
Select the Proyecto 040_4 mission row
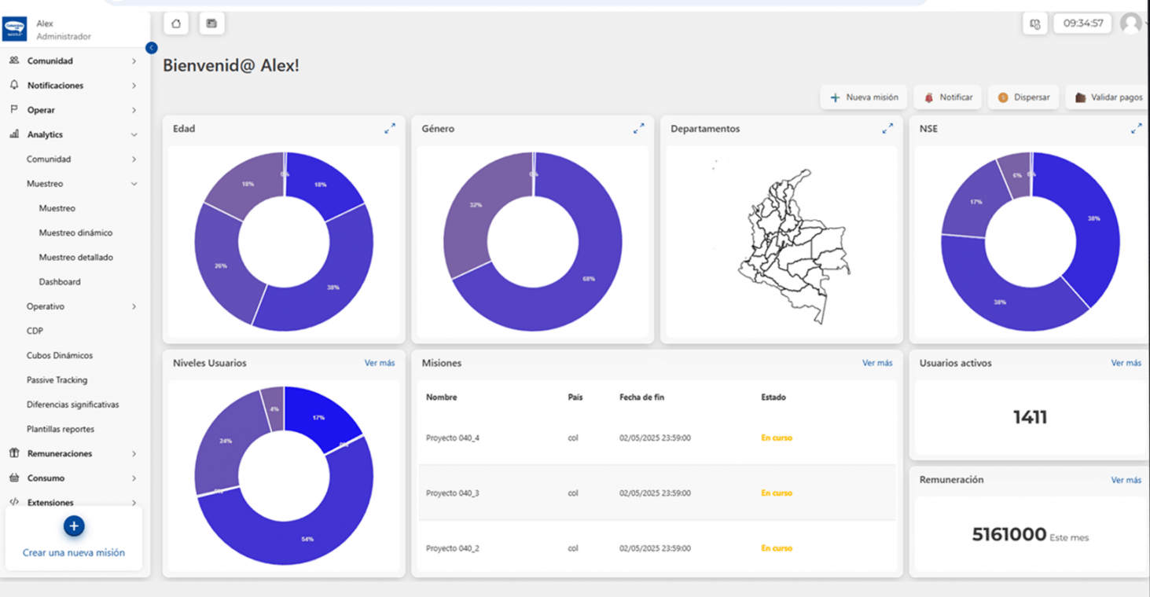point(656,438)
